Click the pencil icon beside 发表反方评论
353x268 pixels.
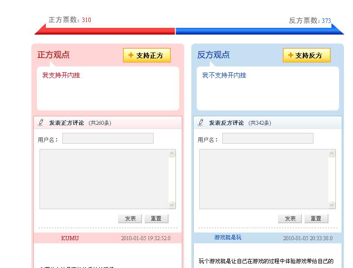[201, 123]
